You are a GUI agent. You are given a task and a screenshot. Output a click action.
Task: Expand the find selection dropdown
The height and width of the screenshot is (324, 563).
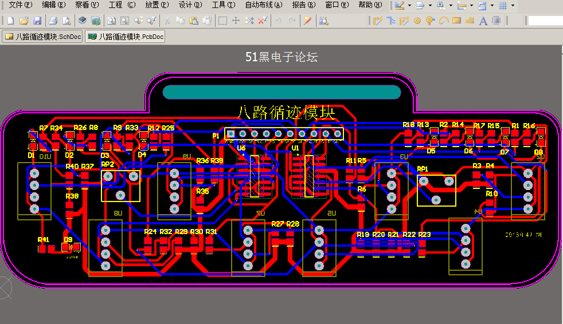451,5
